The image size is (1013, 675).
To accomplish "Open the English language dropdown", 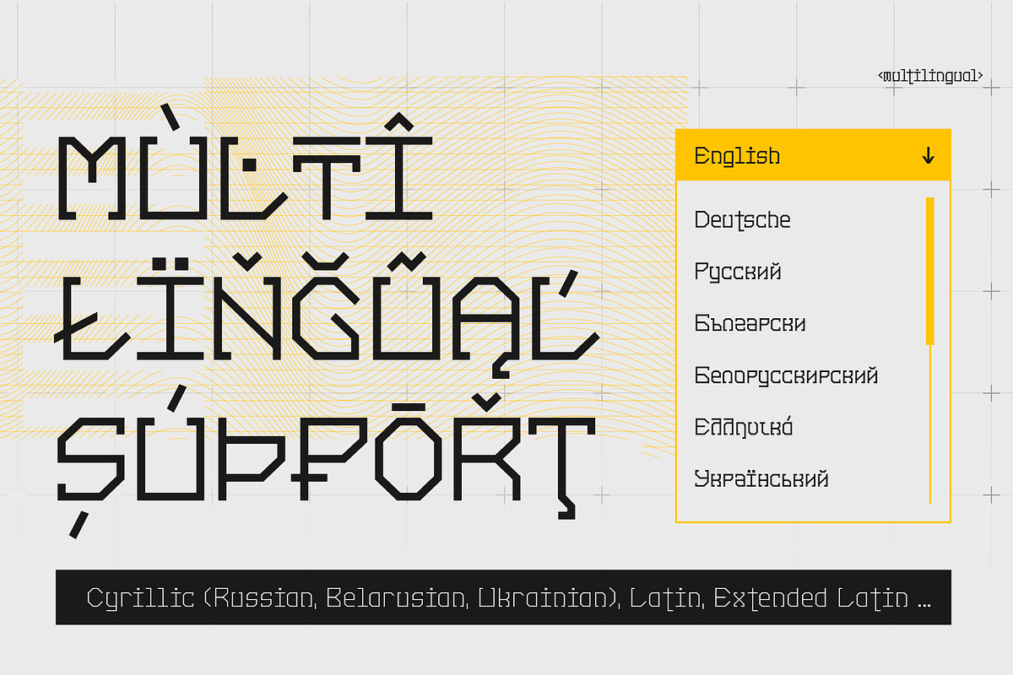I will [x=814, y=155].
